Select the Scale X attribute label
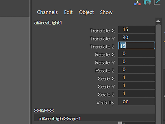 (106, 79)
